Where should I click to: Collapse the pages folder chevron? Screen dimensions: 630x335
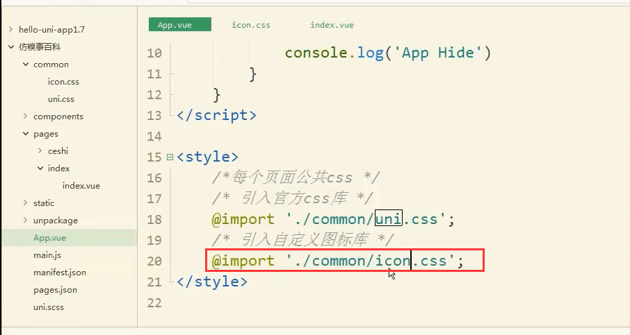26,133
